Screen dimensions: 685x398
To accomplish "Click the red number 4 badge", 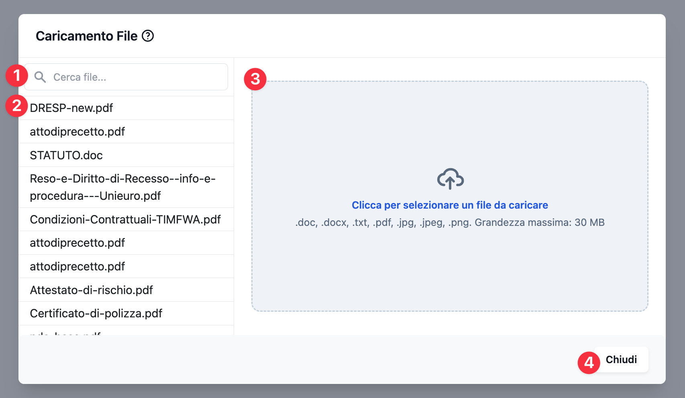I will click(x=589, y=363).
